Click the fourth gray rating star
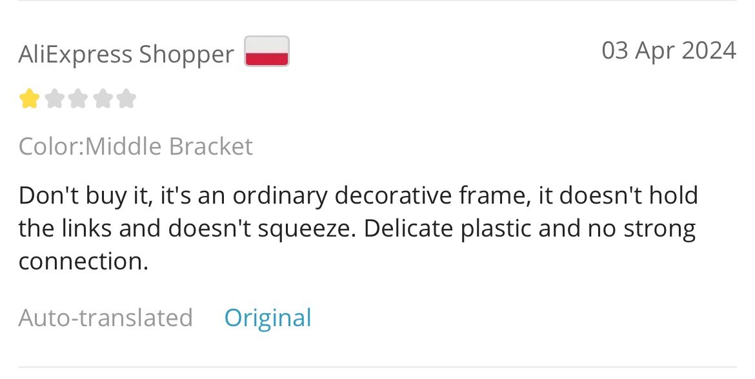Image resolution: width=755 pixels, height=379 pixels. (x=102, y=99)
